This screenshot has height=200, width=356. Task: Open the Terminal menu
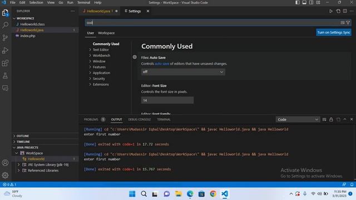coord(83,2)
